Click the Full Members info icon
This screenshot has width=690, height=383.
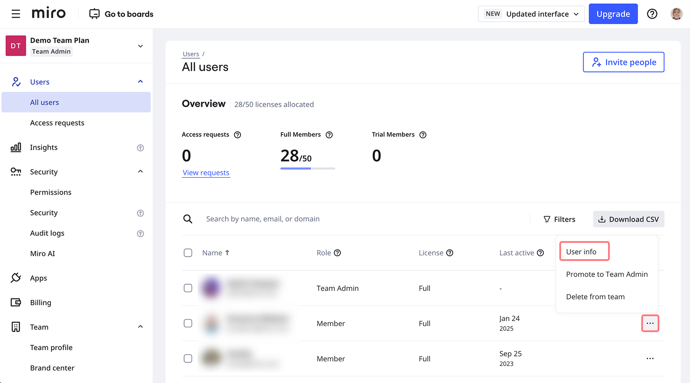click(x=329, y=135)
